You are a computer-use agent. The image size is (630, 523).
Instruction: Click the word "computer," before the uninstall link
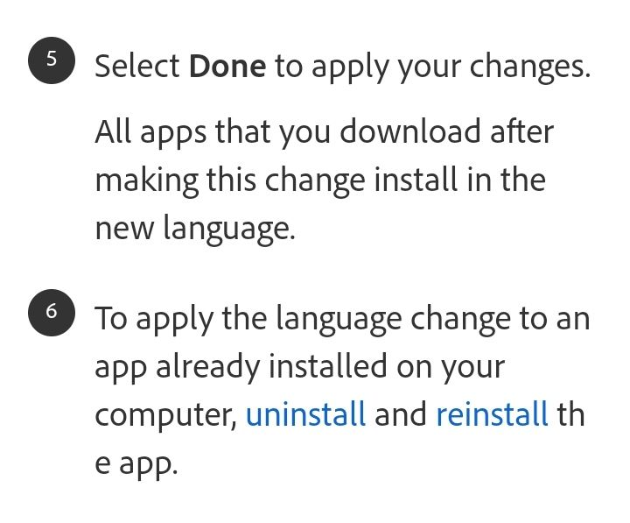point(165,413)
